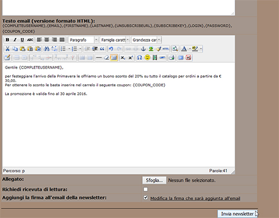This screenshot has height=218, width=279.
Task: Insert a smiley emoticon
Action: coord(147,57)
